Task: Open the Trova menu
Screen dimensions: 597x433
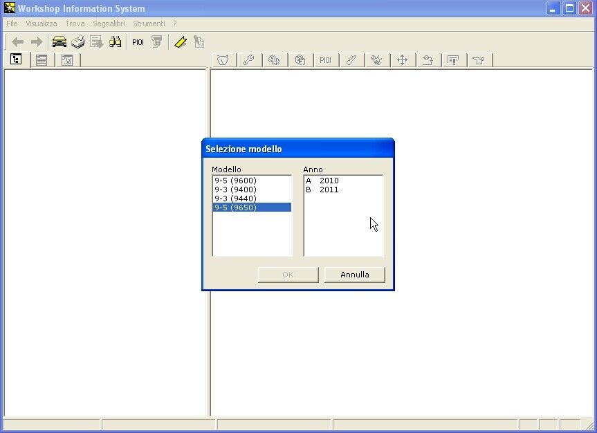Action: pos(75,24)
